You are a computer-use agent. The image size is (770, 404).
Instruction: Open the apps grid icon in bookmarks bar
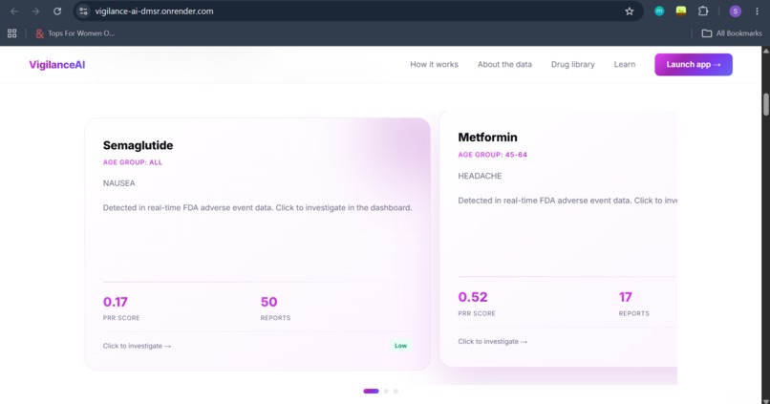point(11,33)
